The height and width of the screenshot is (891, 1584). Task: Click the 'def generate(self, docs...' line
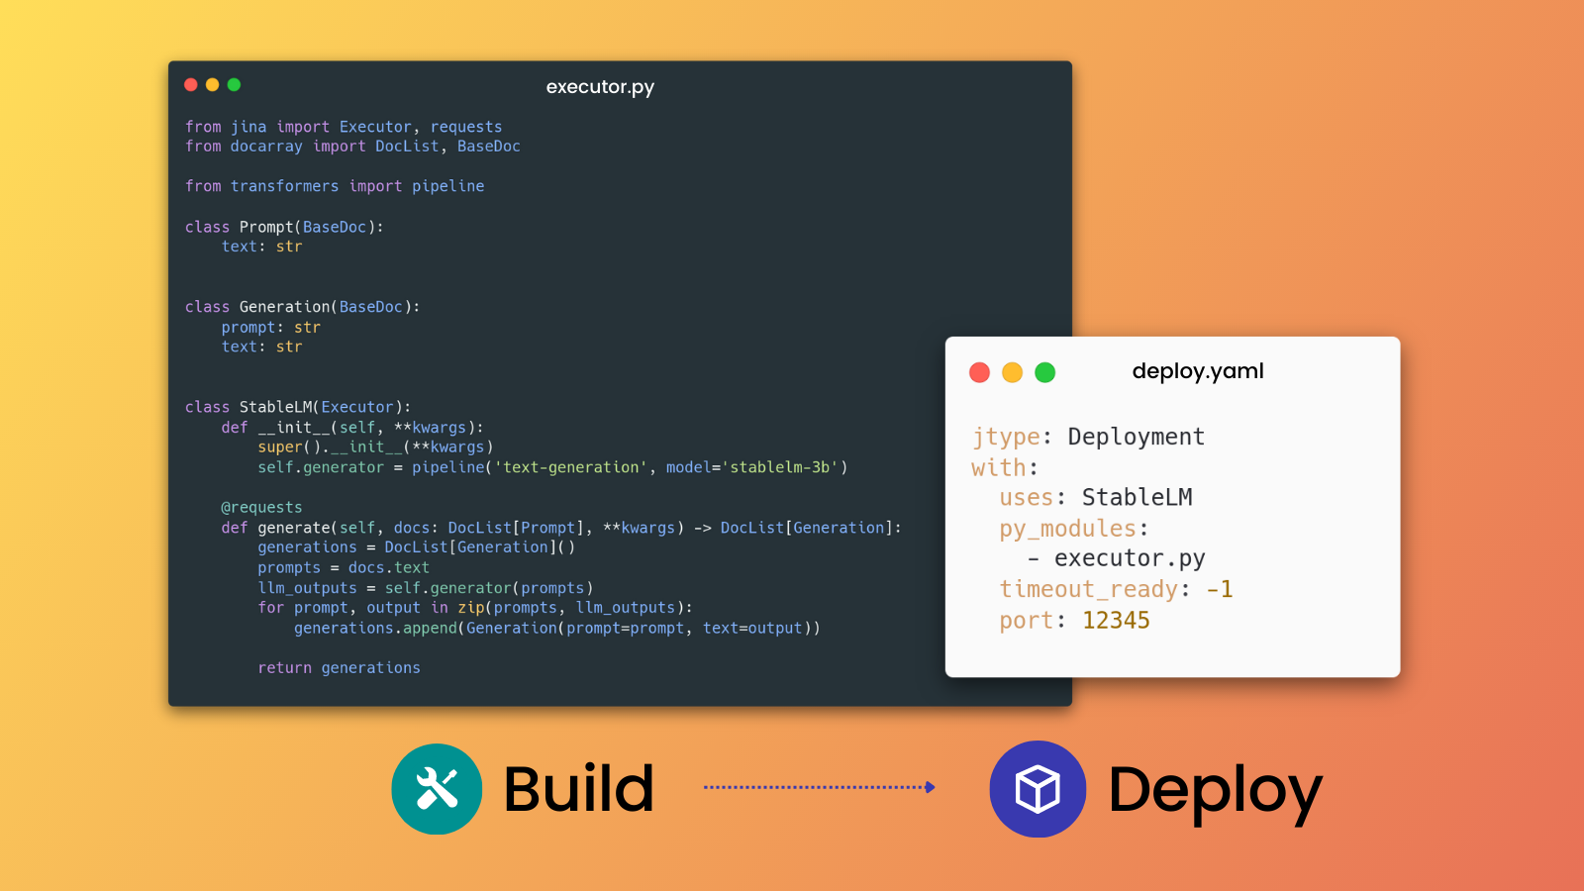coord(561,528)
